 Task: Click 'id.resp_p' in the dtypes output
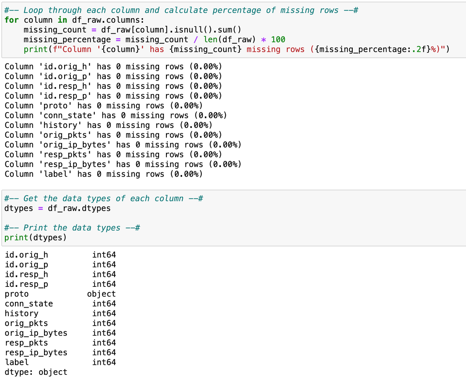coord(27,284)
